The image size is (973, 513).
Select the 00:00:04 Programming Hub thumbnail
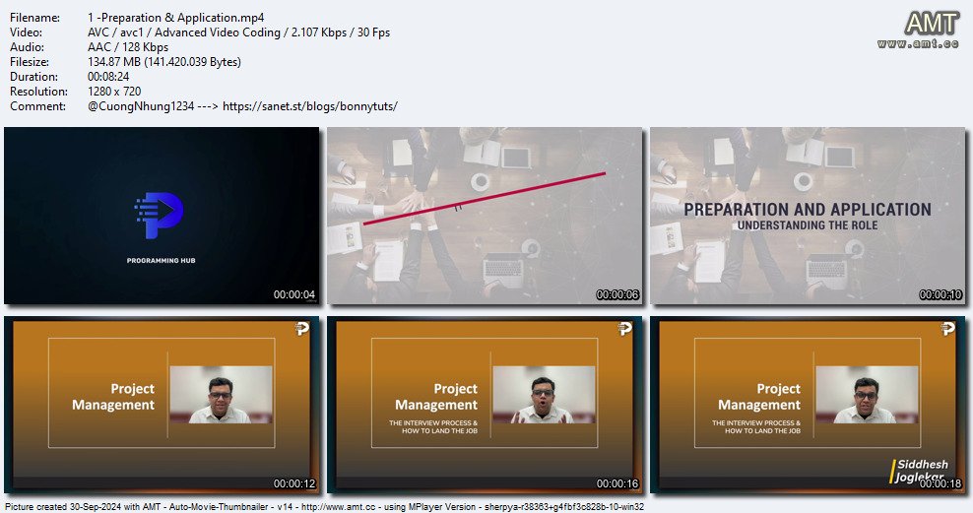[x=162, y=216]
